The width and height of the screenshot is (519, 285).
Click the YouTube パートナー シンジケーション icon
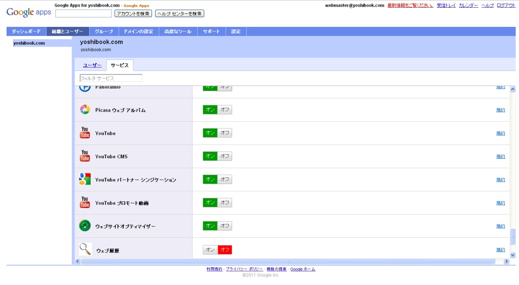85,179
